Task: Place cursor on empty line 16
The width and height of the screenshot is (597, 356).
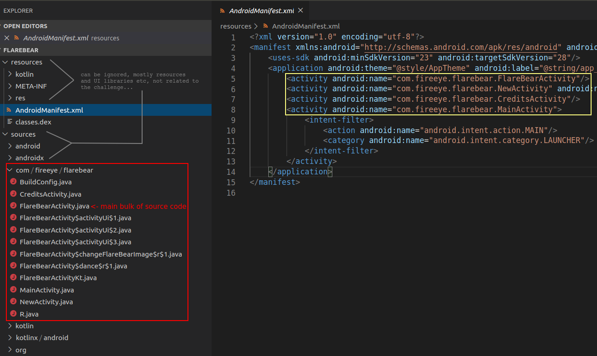Action: [x=422, y=193]
